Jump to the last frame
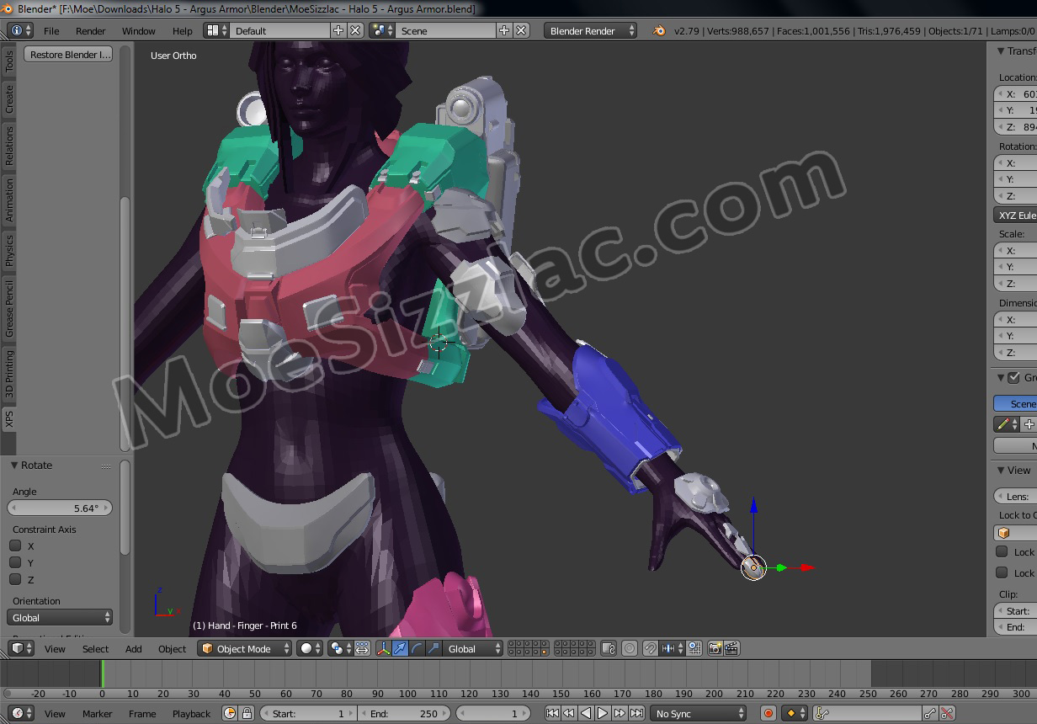 (636, 713)
